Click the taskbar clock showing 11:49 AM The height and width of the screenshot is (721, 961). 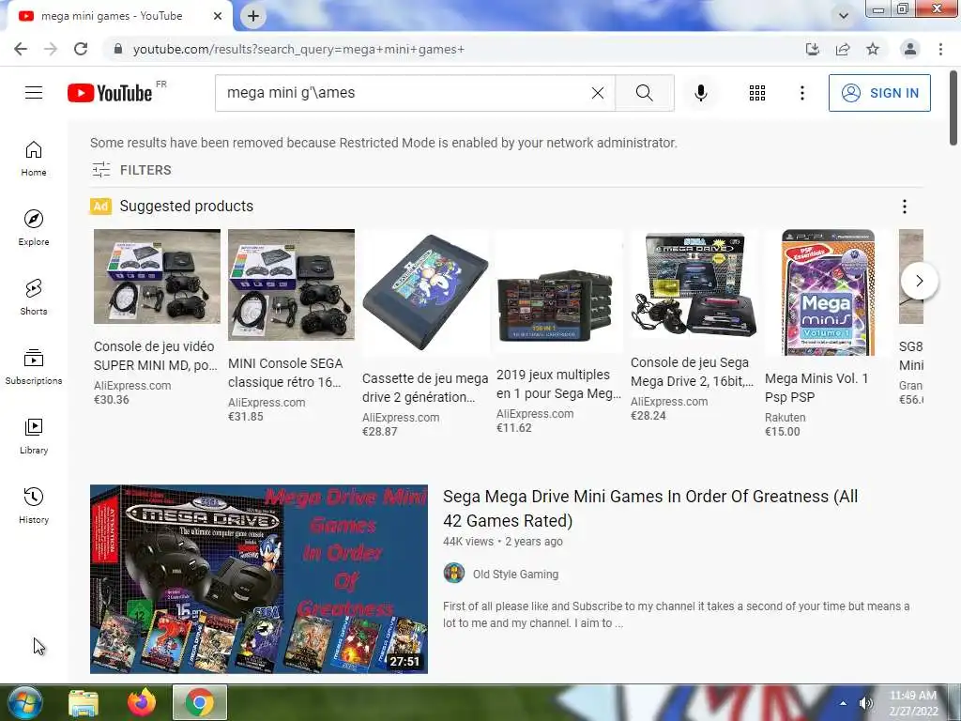913,703
